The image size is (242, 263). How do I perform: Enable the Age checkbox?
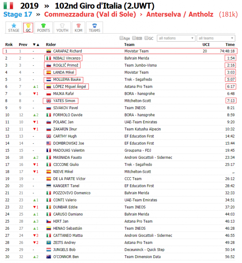point(121,38)
